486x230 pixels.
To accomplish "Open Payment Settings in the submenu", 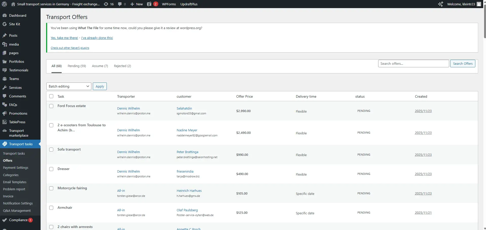I will click(x=15, y=168).
